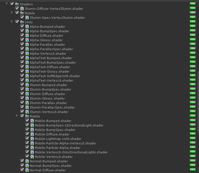Click shader icon for Alpha-ParallaxSpec.shader
This screenshot has height=173, width=199.
(x=27, y=49)
